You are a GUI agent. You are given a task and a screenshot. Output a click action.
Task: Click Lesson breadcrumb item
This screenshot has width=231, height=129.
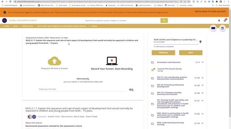point(94,26)
